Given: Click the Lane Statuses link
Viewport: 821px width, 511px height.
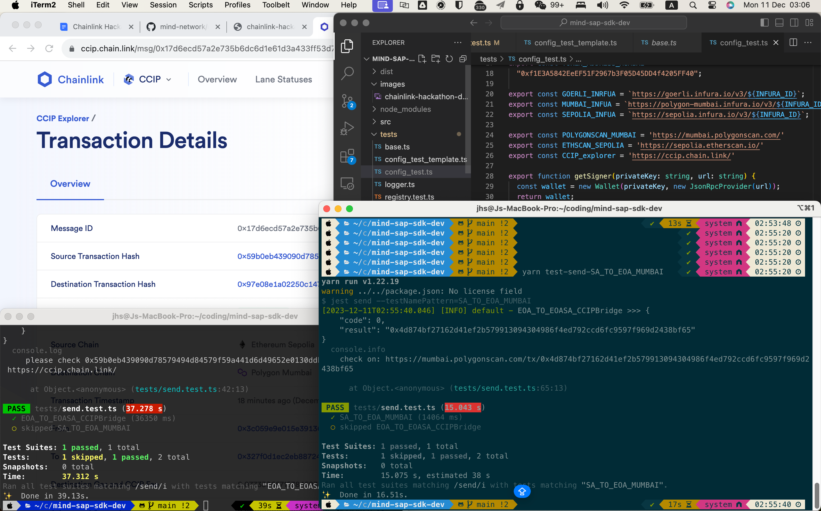Looking at the screenshot, I should [283, 80].
